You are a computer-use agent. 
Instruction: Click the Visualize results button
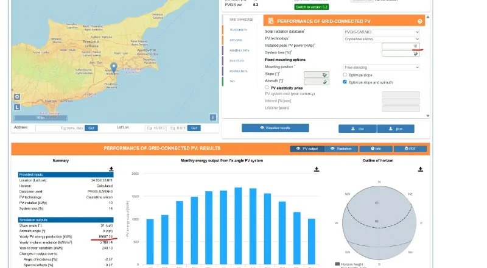coord(275,128)
